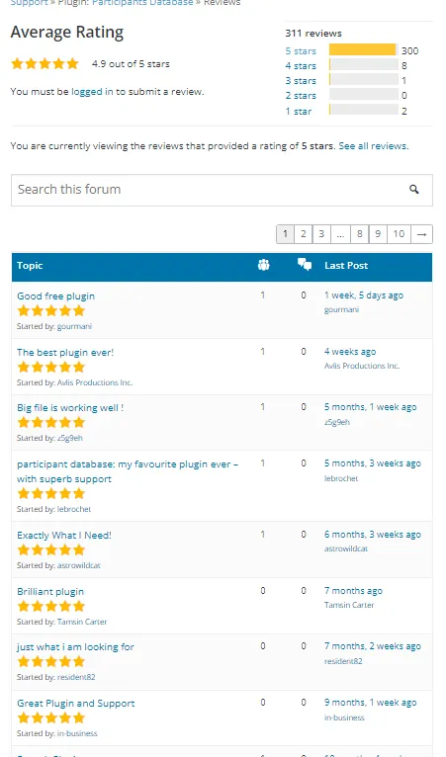Click See all reviews link
This screenshot has width=446, height=757.
point(374,146)
